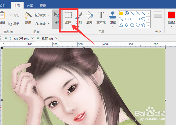
Task: Expand the 印章 dropdown arrow
Action: click(113, 26)
